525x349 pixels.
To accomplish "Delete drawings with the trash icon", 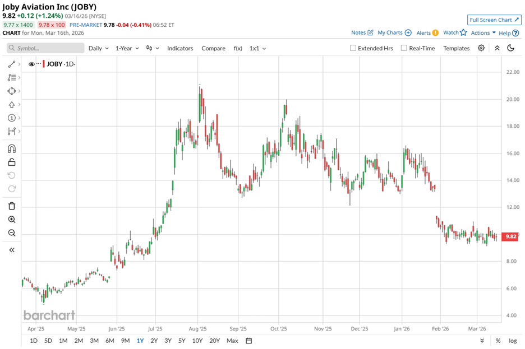I will pos(12,206).
